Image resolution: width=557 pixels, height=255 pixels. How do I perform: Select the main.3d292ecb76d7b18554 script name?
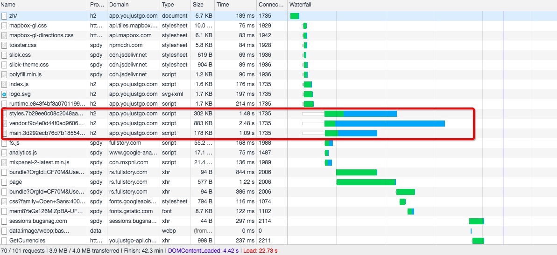(47, 133)
